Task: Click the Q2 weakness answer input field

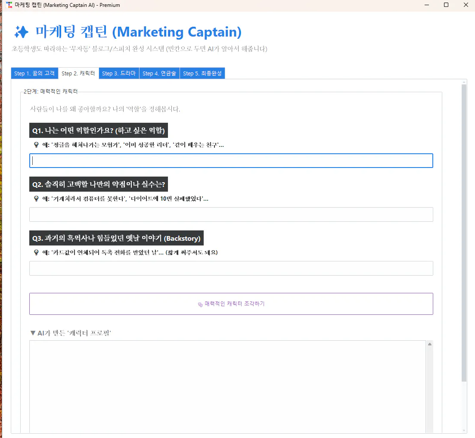Action: pos(231,214)
